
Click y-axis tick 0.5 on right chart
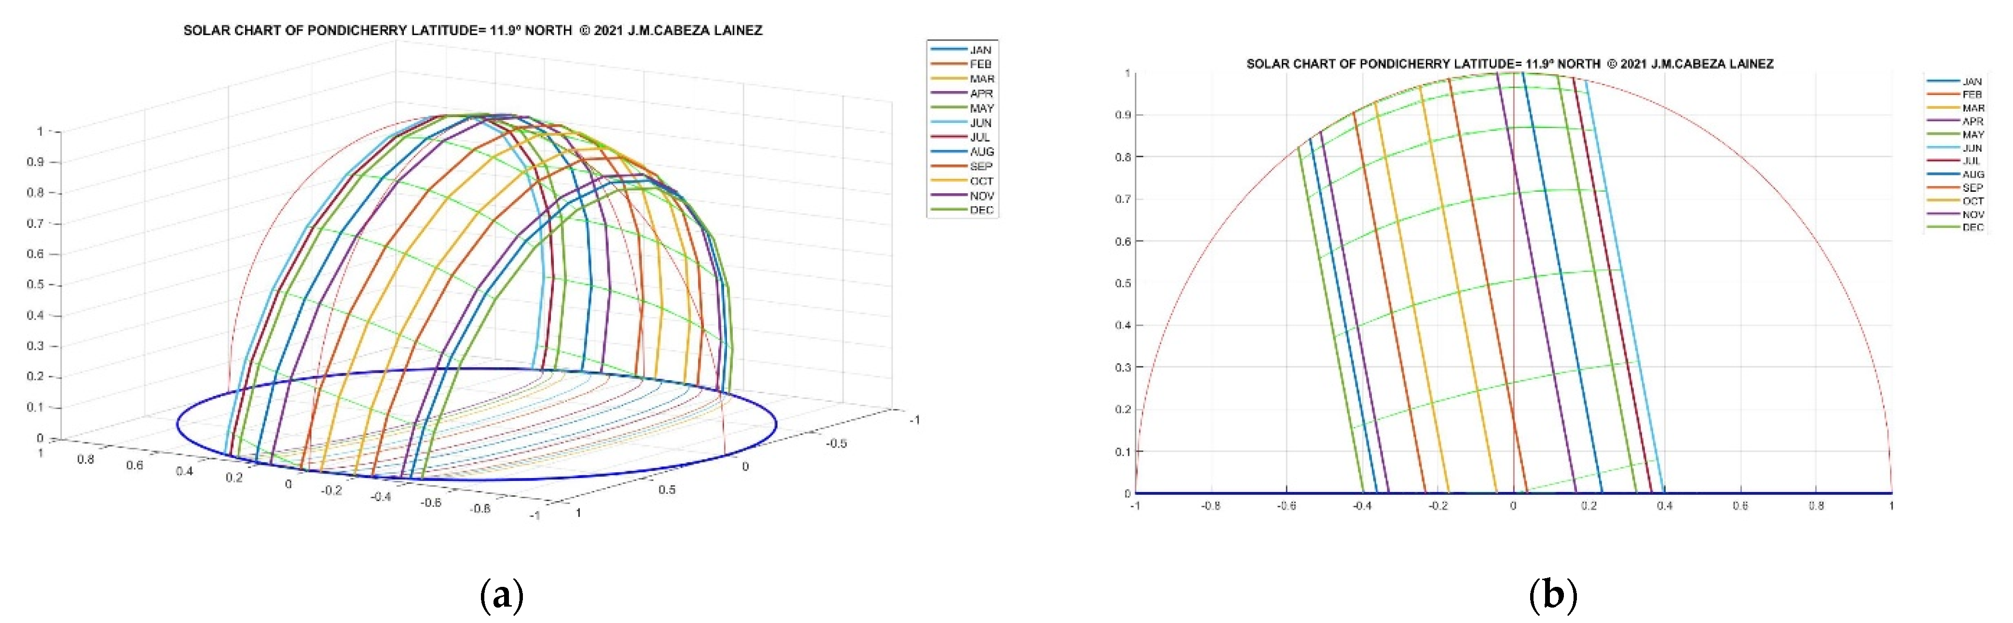coord(1122,283)
